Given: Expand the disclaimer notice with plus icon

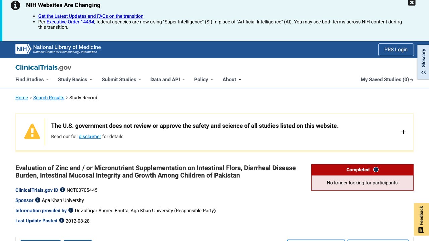Looking at the screenshot, I should point(403,132).
